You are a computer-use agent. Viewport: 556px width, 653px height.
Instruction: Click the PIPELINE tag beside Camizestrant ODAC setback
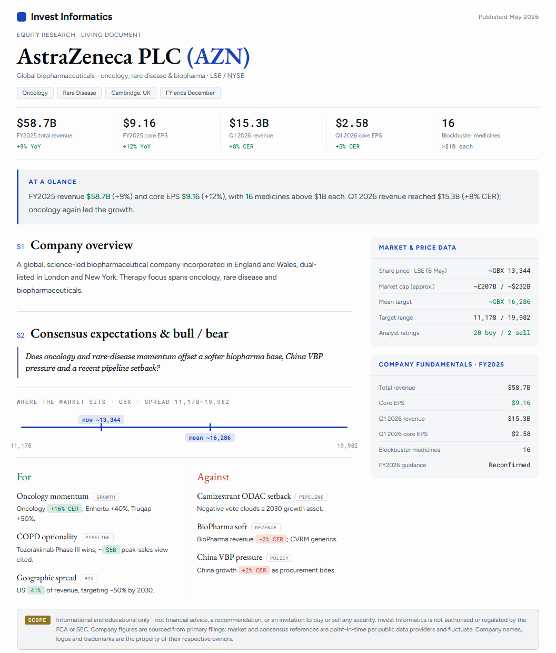pos(311,497)
